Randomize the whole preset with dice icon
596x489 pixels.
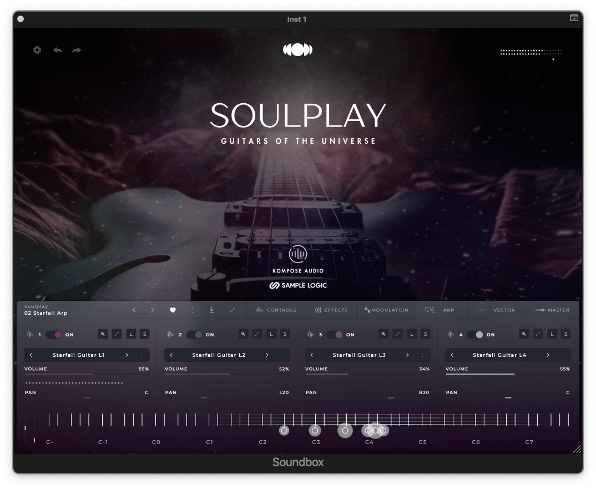point(233,310)
